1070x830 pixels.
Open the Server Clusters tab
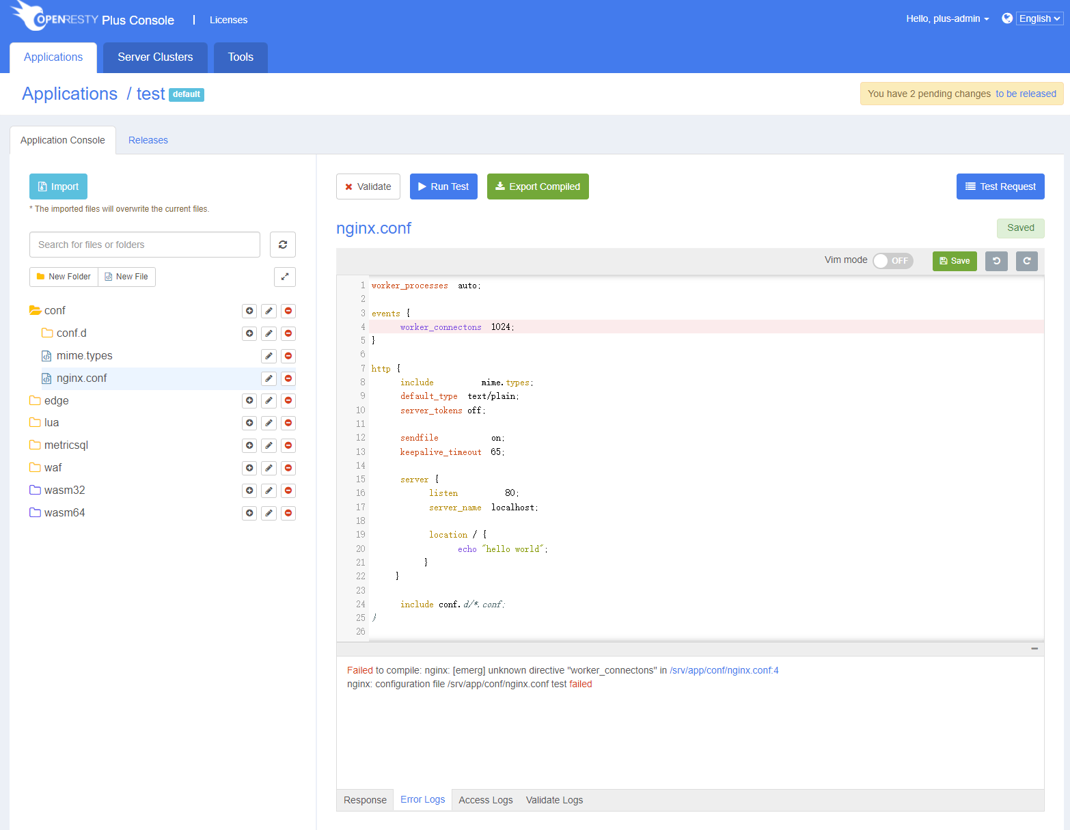155,57
